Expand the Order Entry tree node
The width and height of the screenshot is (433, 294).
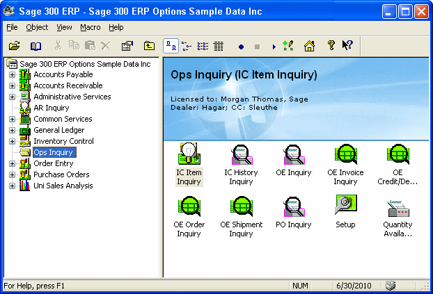(12, 163)
